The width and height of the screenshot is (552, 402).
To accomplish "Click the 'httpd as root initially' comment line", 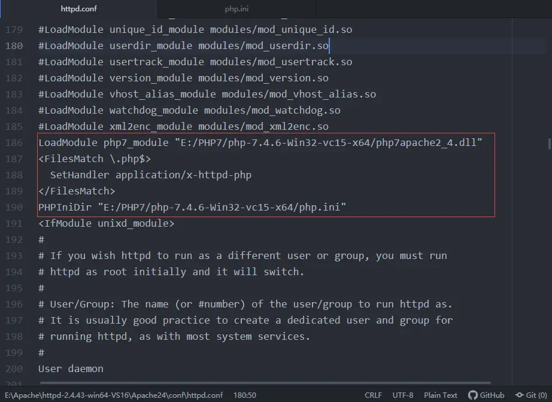I will (171, 272).
